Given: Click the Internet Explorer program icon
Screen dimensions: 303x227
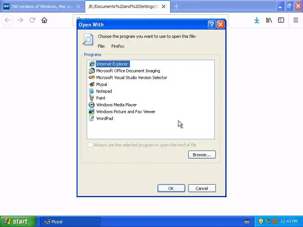Looking at the screenshot, I should [x=92, y=64].
